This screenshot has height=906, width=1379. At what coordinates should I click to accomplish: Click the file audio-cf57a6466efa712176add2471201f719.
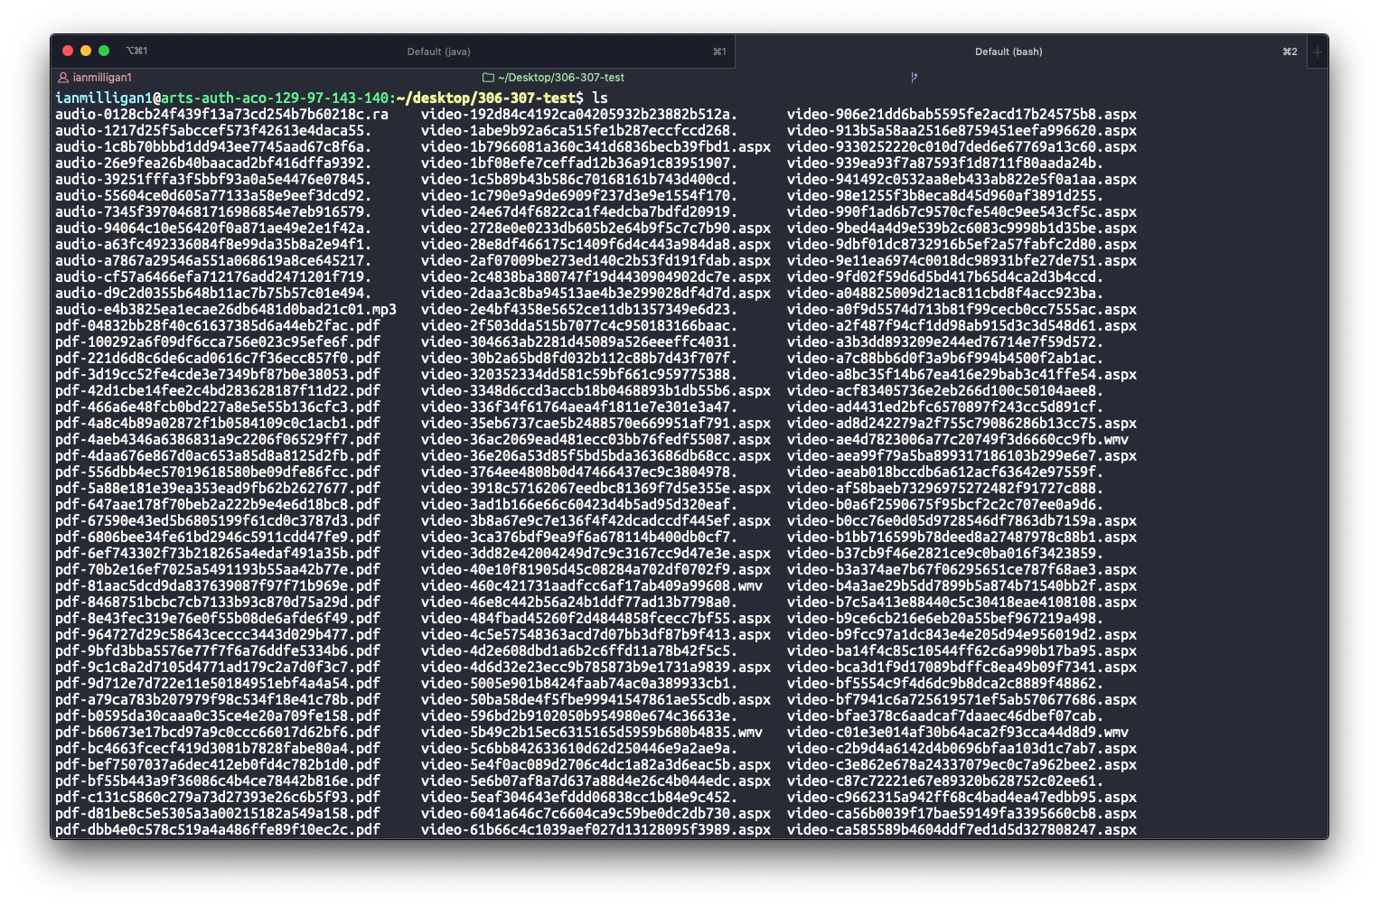tap(213, 277)
